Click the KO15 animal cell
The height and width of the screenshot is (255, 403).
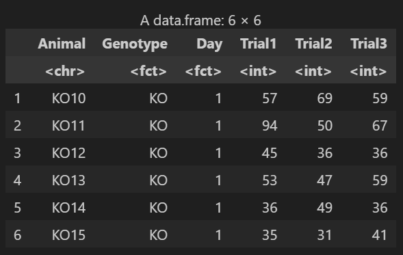[68, 235]
